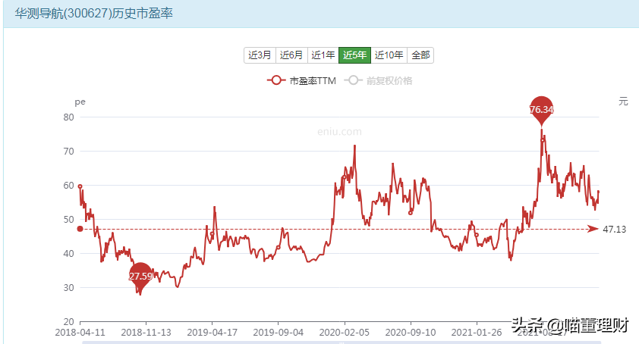This screenshot has height=344, width=639.
Task: Select the 近6月 time range tab
Action: tap(291, 55)
